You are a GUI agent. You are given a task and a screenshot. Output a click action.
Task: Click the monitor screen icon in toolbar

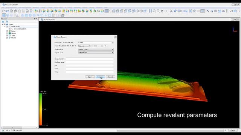point(179,11)
